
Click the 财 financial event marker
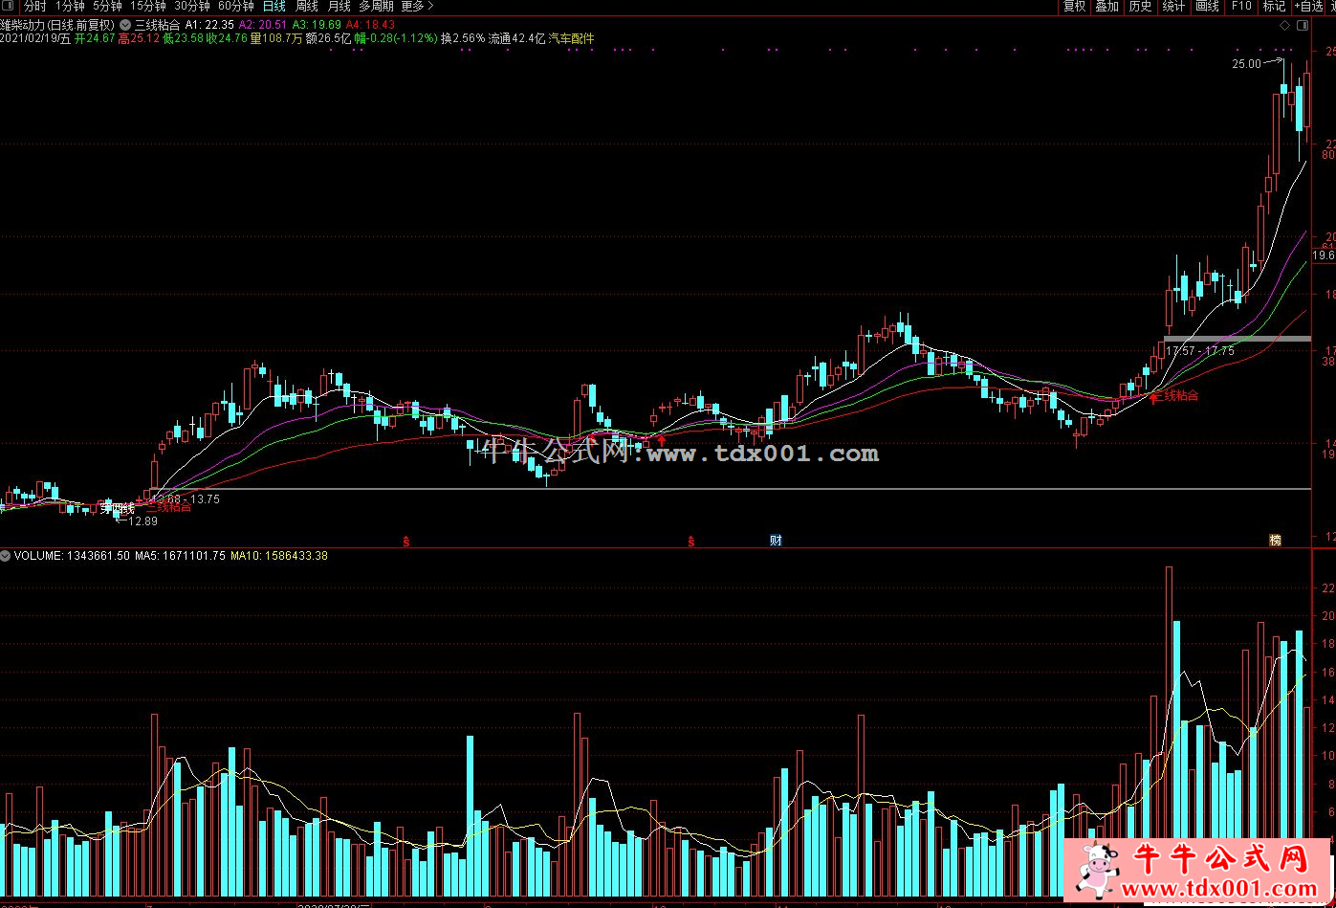[776, 541]
